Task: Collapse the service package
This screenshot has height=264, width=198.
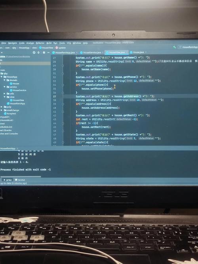Action: [4, 87]
